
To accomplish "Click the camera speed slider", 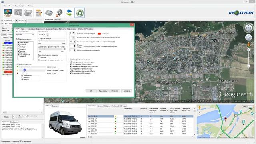I will click(x=52, y=41).
